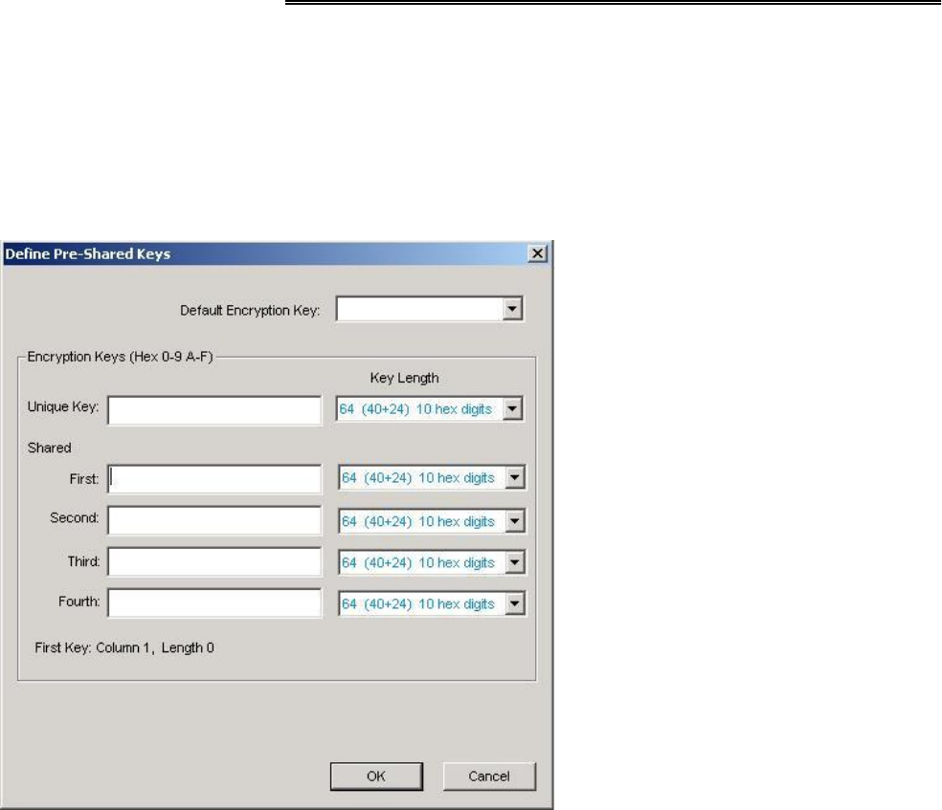Open Fourth shared key length dropdown
Viewport: 942px width, 810px height.
514,603
